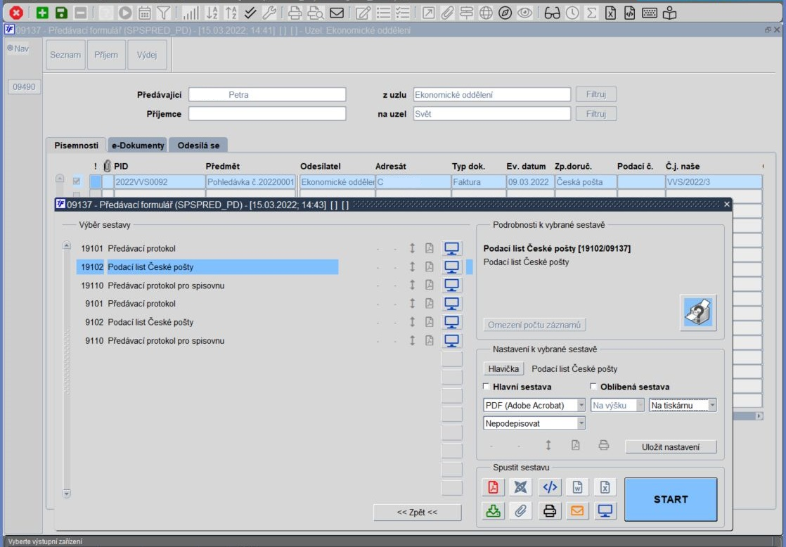The width and height of the screenshot is (786, 547).
Task: Click the Uložit nastavení button
Action: click(671, 446)
